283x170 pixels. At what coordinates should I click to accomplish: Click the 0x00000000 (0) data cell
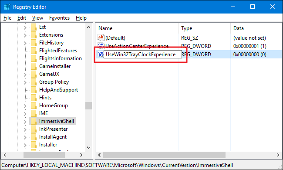pos(249,54)
